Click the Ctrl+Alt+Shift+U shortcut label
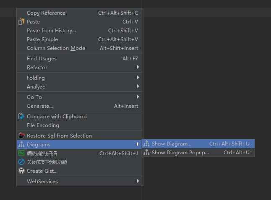 point(229,144)
